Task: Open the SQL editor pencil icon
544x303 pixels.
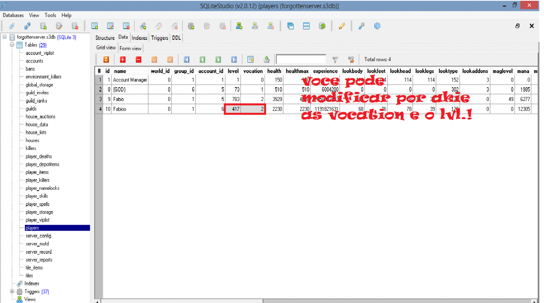Action: coord(342,26)
